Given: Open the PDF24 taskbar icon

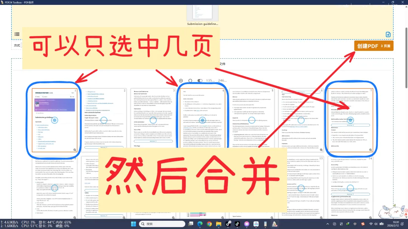Looking at the screenshot, I should tap(275, 224).
